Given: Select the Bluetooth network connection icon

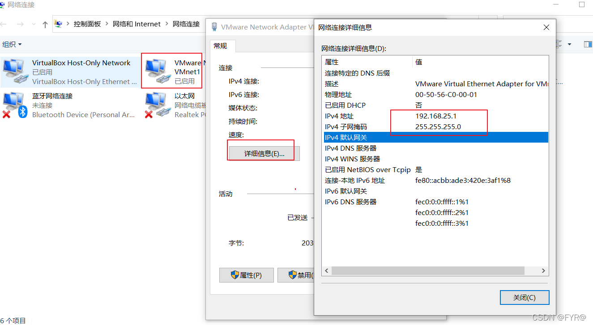Looking at the screenshot, I should [14, 105].
